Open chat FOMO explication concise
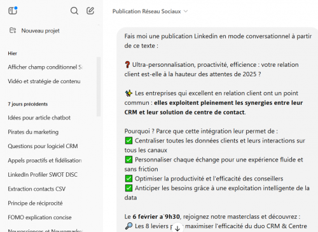 39,217
